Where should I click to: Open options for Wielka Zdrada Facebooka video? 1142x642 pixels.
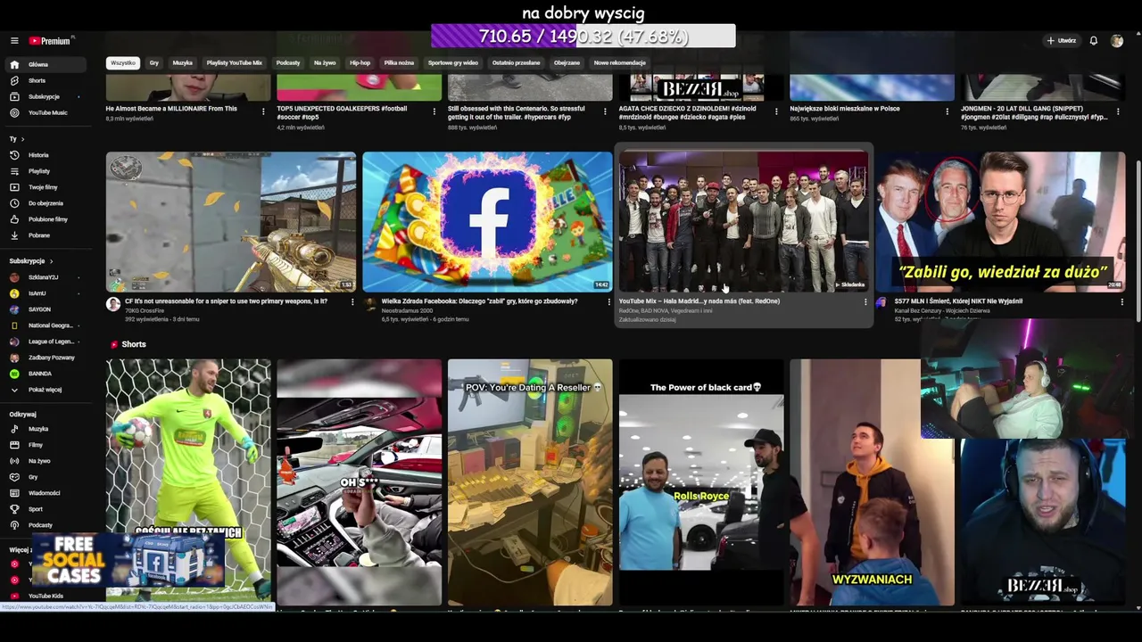click(x=608, y=302)
